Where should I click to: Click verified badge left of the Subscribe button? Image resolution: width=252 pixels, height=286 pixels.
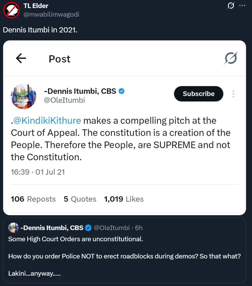point(122,91)
